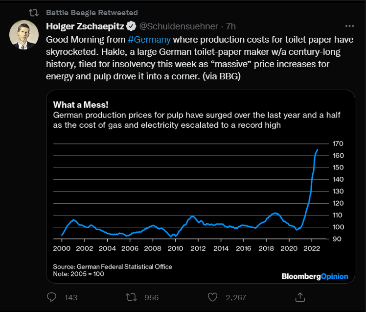Click the What a Mess! chart title

pyautogui.click(x=81, y=104)
